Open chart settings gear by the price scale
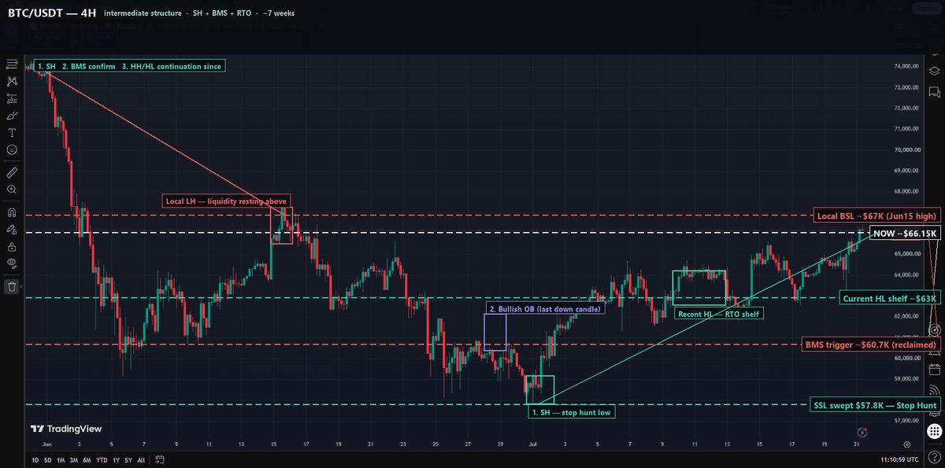The height and width of the screenshot is (468, 945). 907,444
